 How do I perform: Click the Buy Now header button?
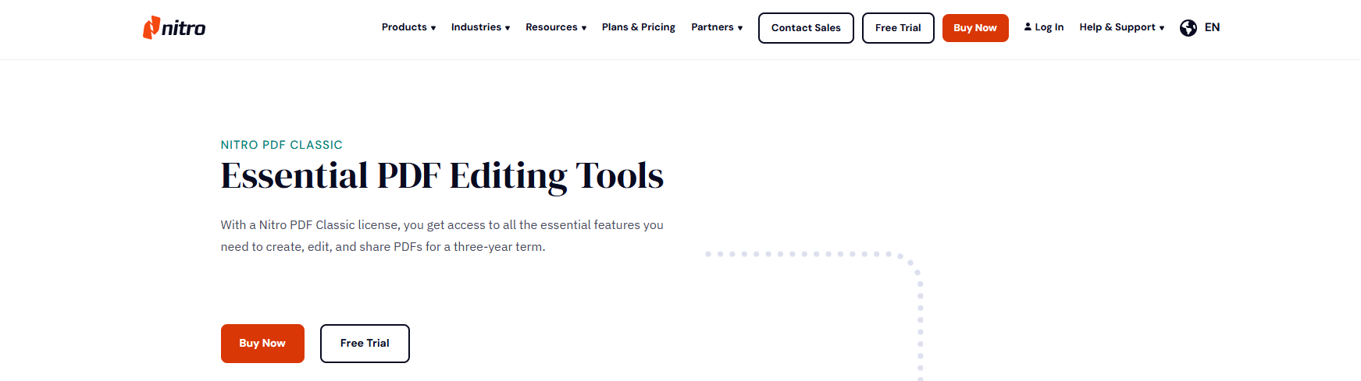975,28
